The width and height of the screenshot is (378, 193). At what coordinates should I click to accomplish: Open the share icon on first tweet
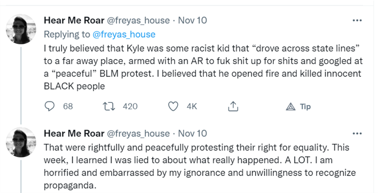[233, 107]
